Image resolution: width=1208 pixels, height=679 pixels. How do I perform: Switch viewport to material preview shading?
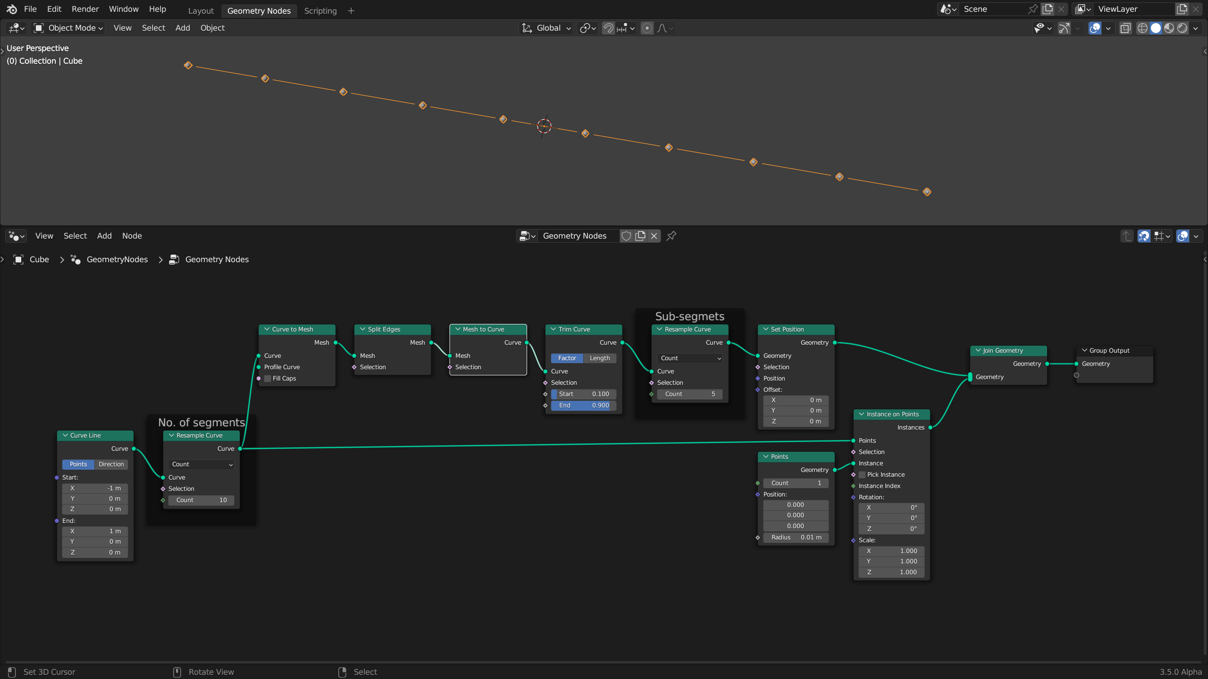(x=1169, y=28)
